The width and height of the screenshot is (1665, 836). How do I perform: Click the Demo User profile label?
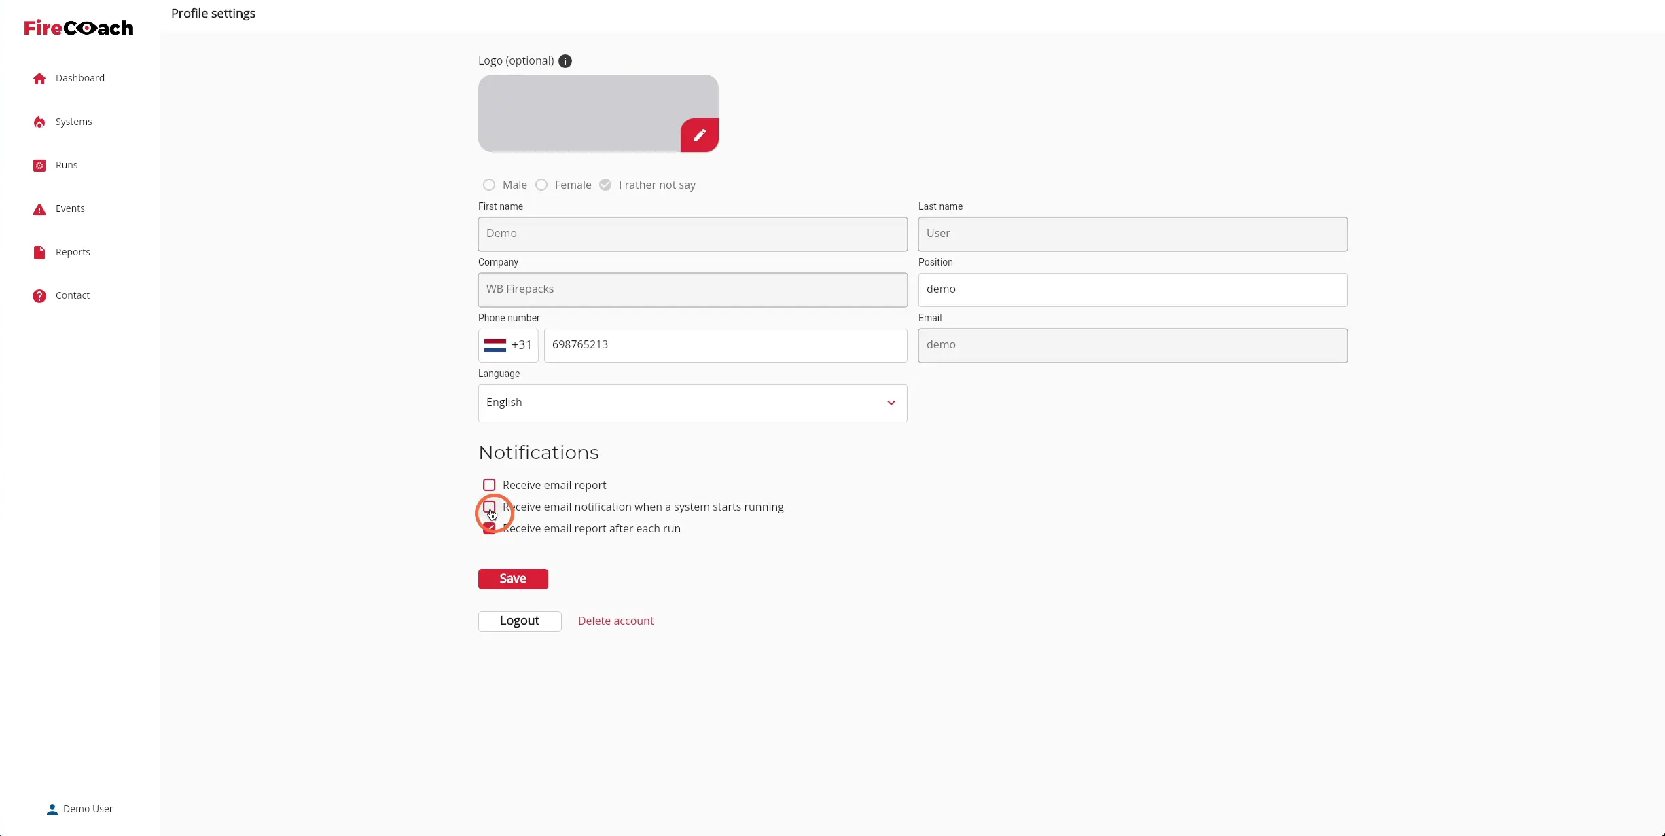[x=88, y=809]
